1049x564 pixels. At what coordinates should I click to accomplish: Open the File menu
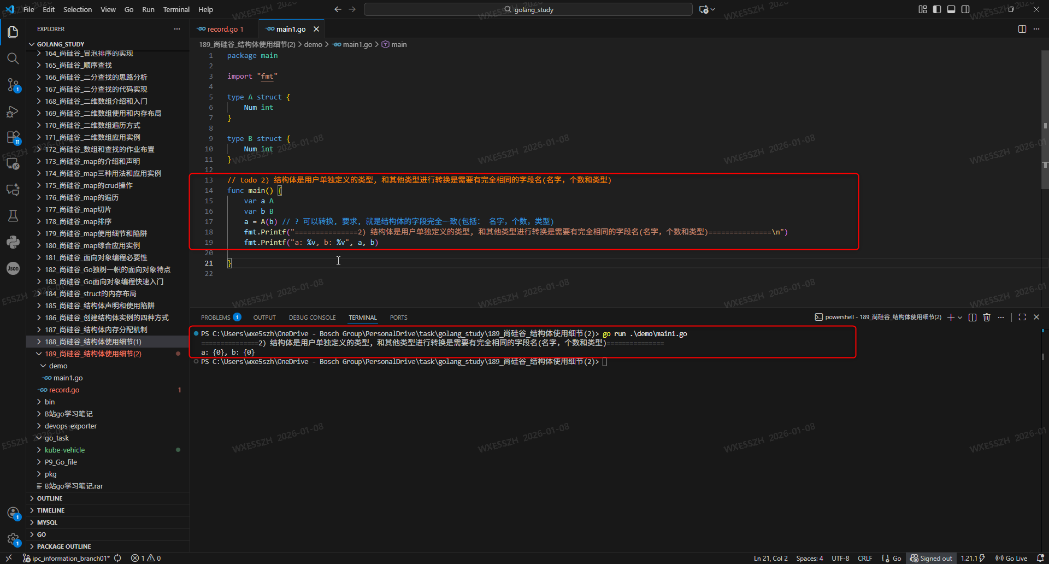tap(29, 9)
